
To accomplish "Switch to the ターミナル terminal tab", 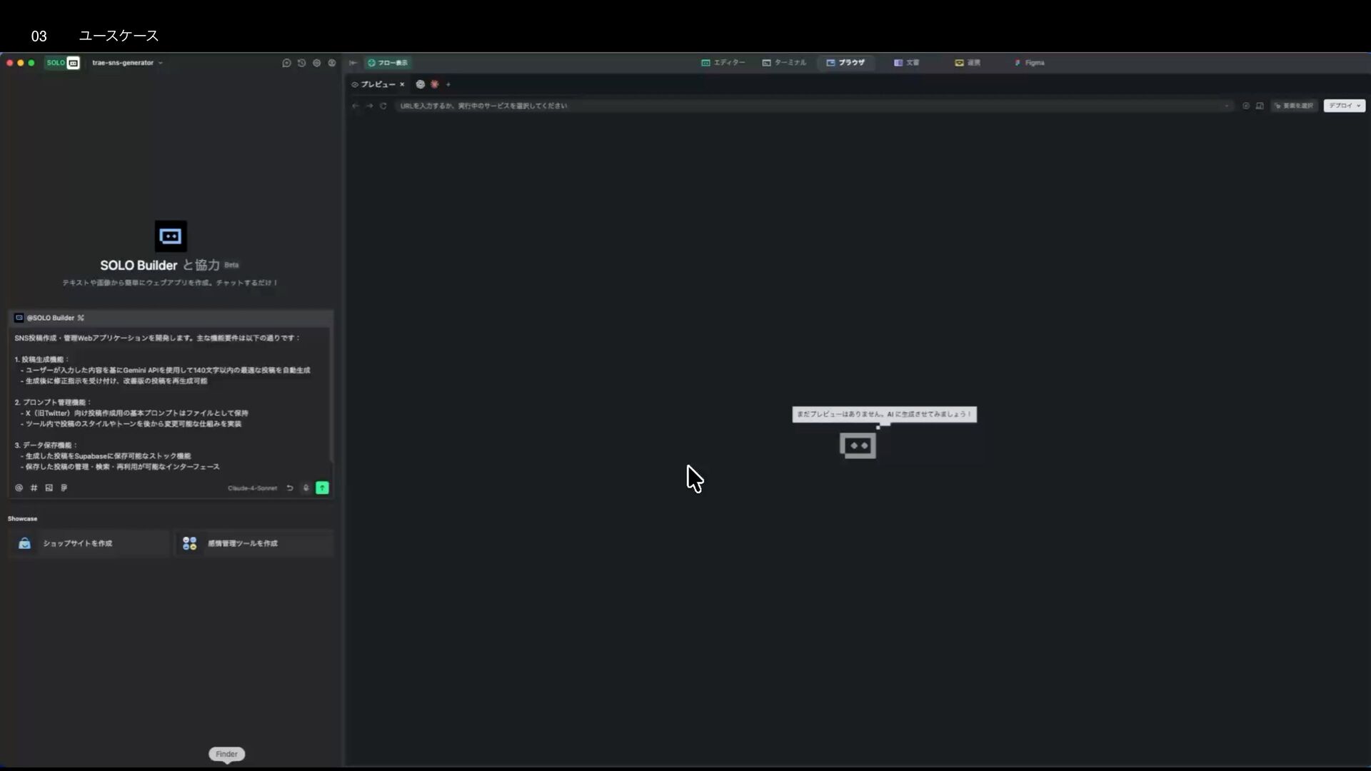I will 784,63.
